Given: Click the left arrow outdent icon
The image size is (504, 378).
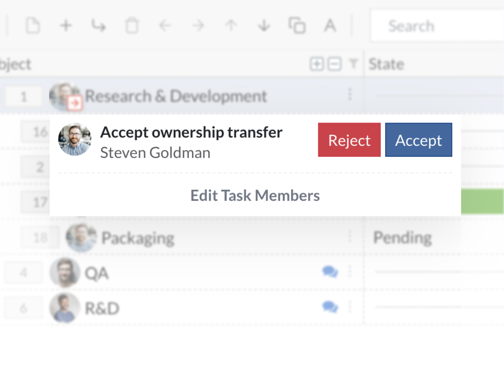Looking at the screenshot, I should [165, 26].
